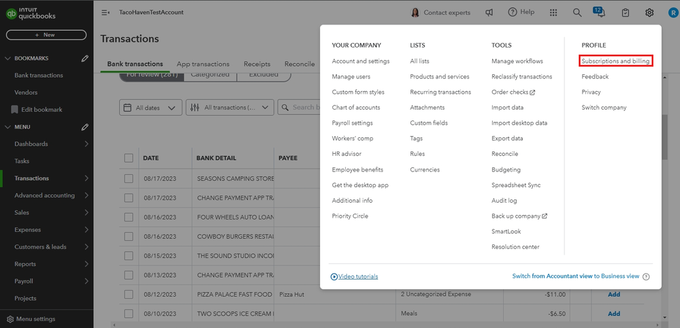
Task: Click the search magnifier icon
Action: (577, 12)
